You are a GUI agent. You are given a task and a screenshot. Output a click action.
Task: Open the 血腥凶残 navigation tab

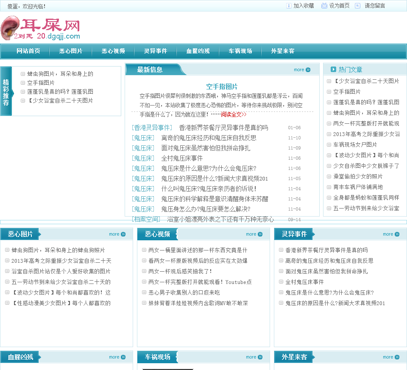(198, 51)
